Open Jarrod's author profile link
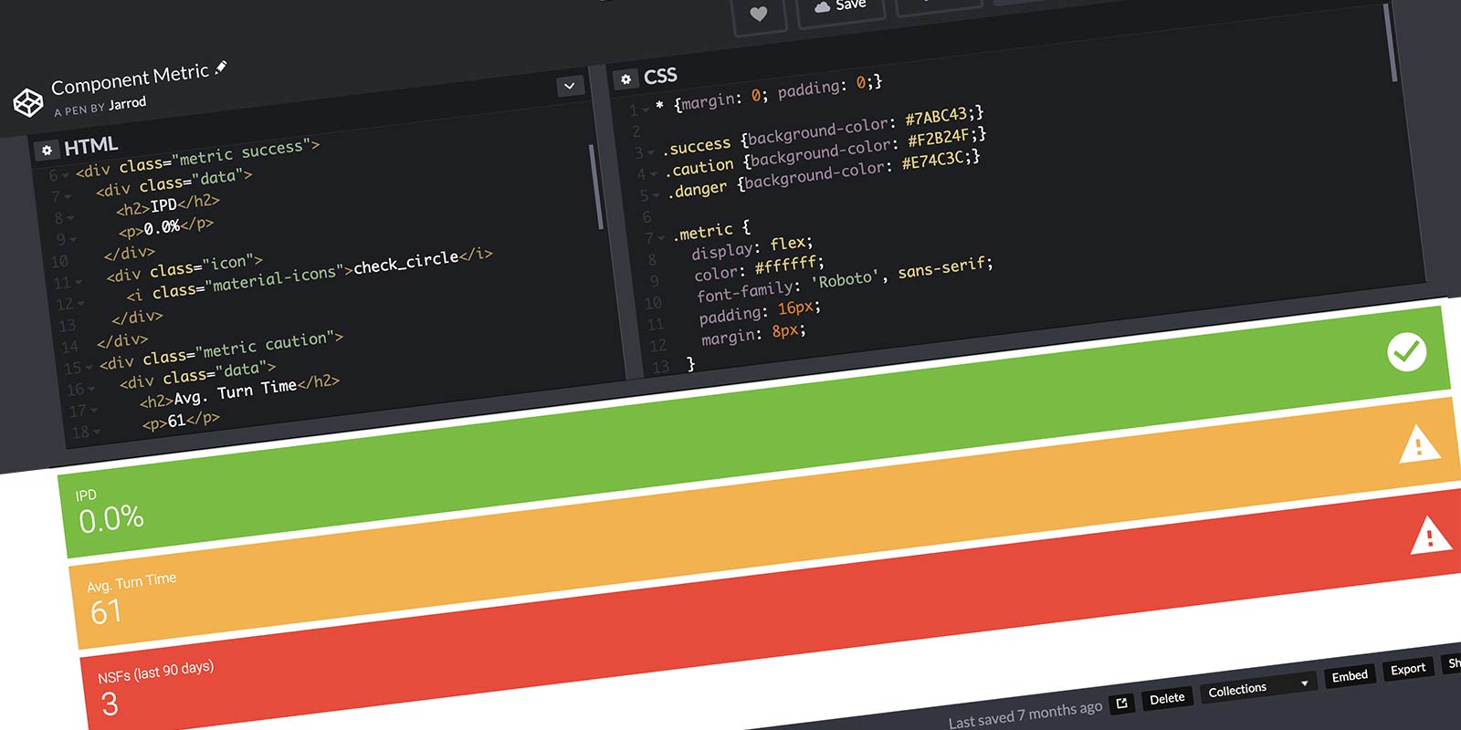 point(127,103)
